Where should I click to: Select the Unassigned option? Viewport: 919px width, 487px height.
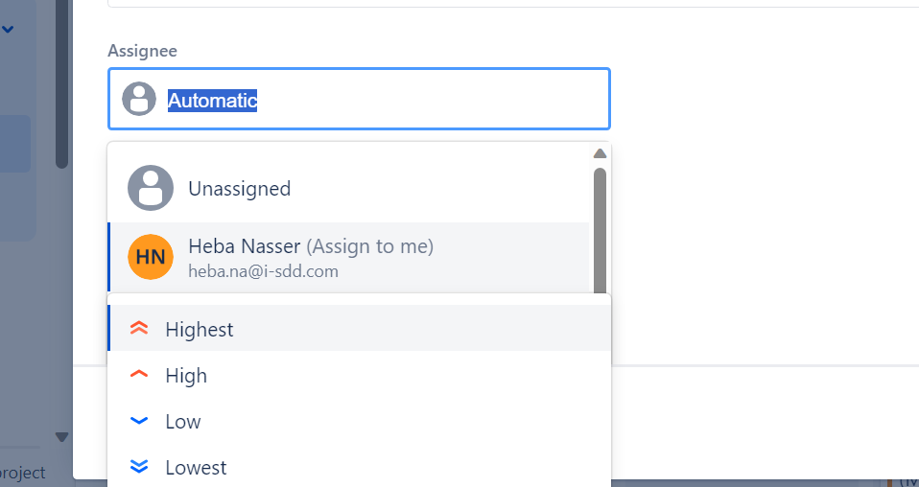349,188
